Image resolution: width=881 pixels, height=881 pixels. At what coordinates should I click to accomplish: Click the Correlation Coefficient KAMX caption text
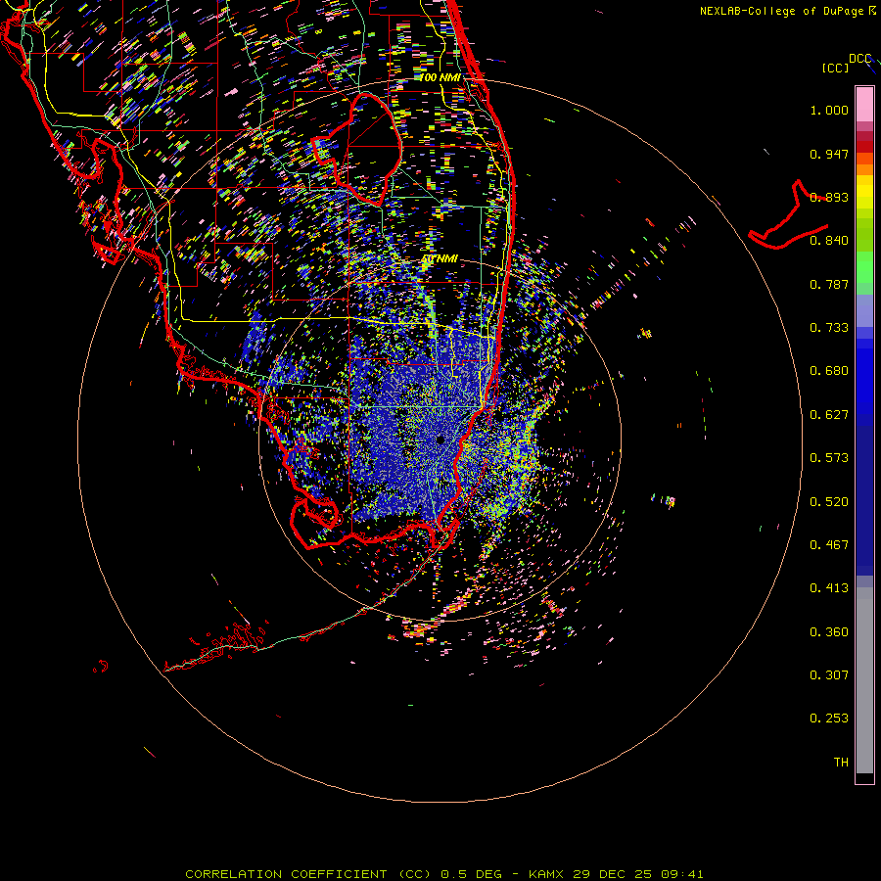pyautogui.click(x=443, y=874)
